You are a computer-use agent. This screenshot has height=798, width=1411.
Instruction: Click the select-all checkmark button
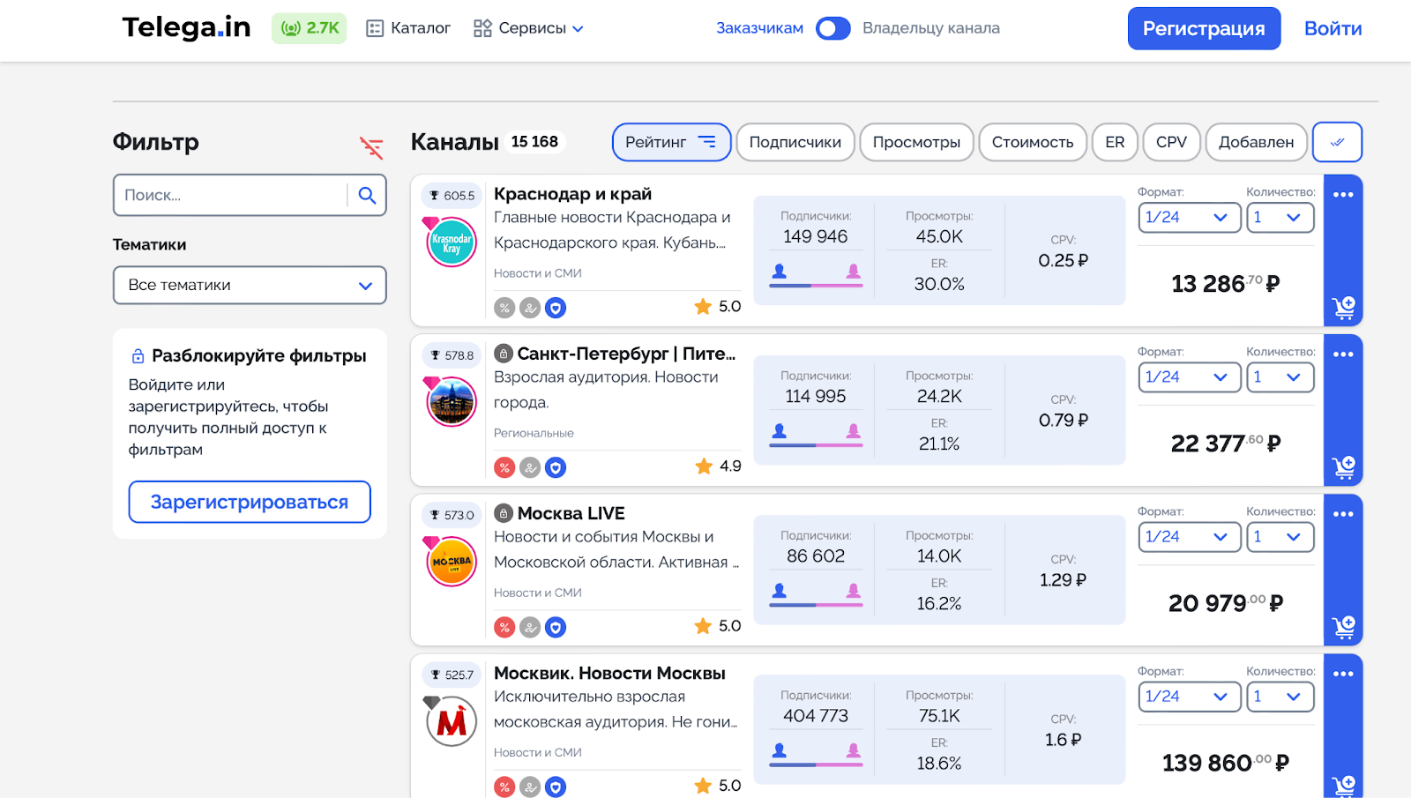click(1337, 142)
